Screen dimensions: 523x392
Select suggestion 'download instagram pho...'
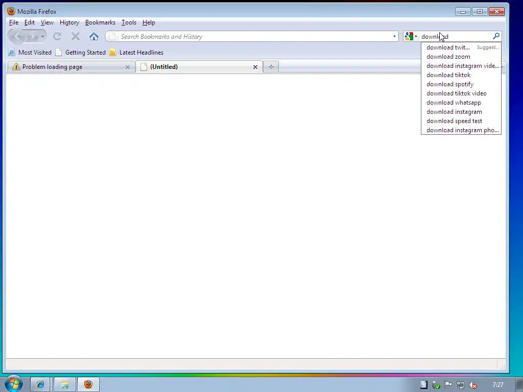click(461, 130)
